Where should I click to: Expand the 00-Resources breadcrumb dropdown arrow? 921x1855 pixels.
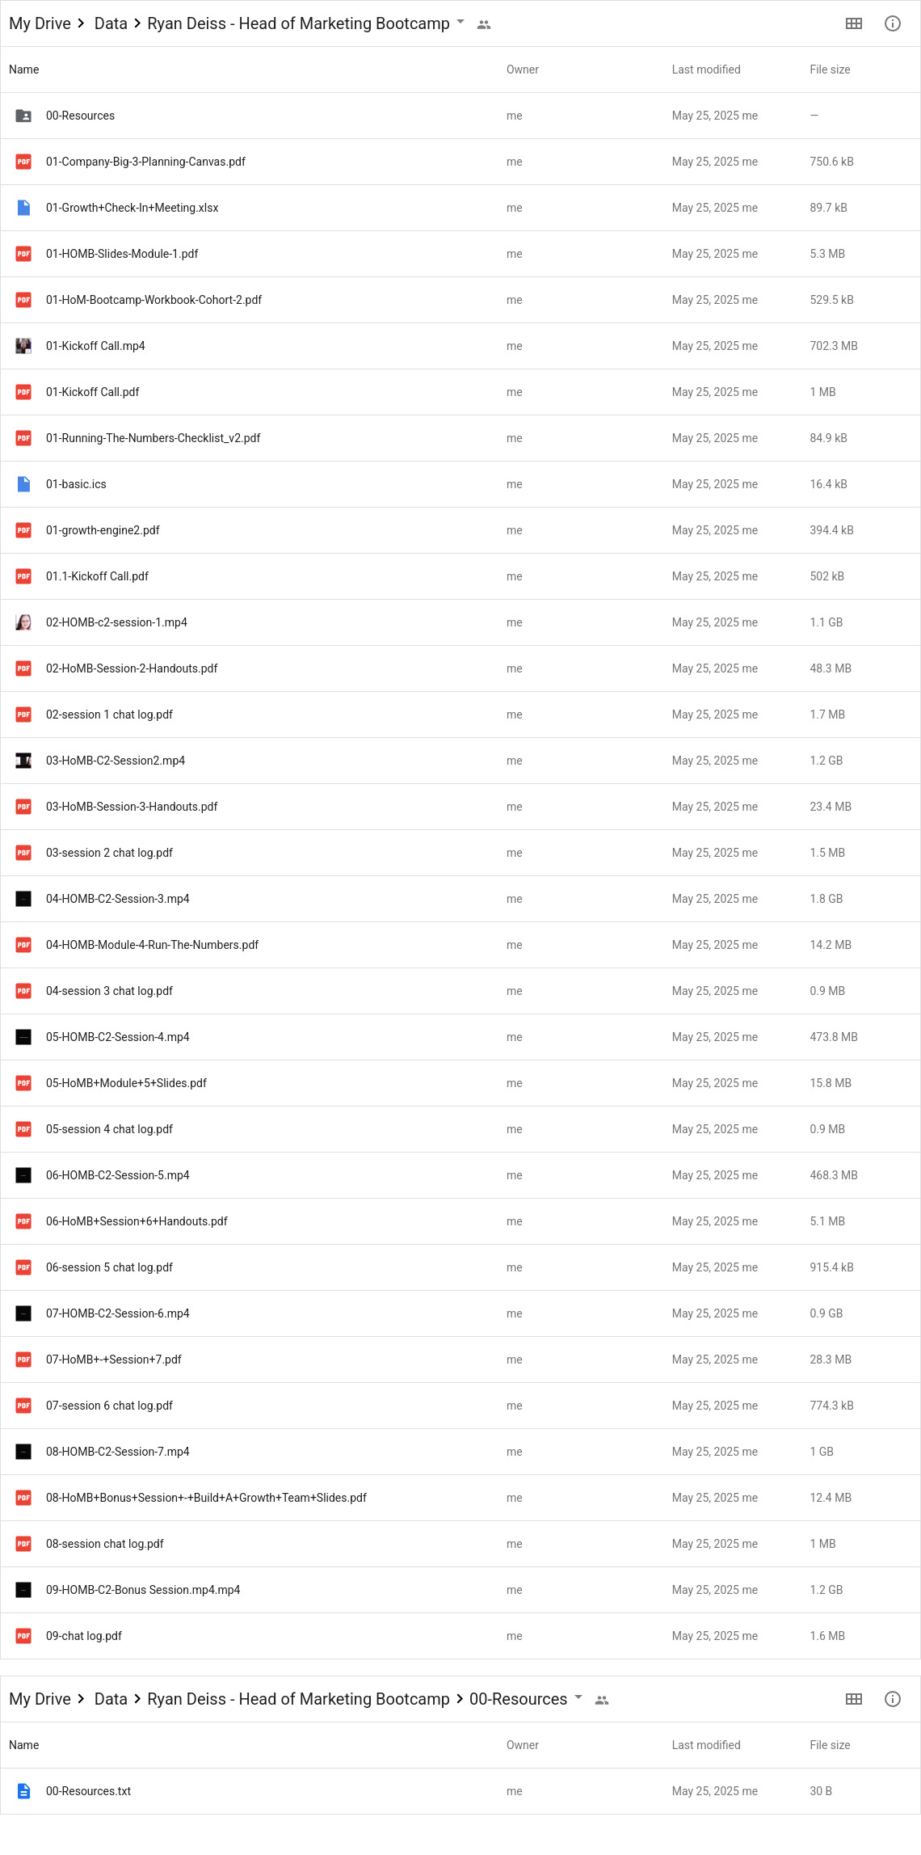(578, 1697)
